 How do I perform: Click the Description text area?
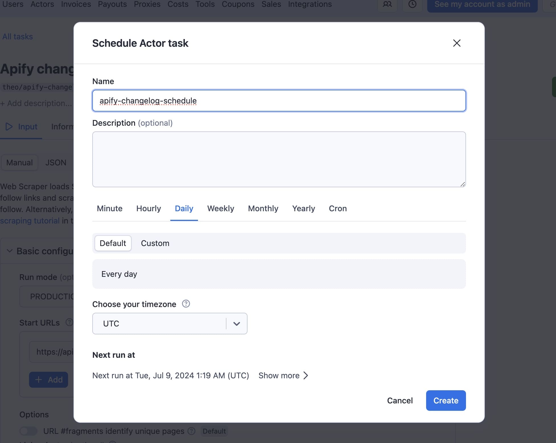[279, 159]
